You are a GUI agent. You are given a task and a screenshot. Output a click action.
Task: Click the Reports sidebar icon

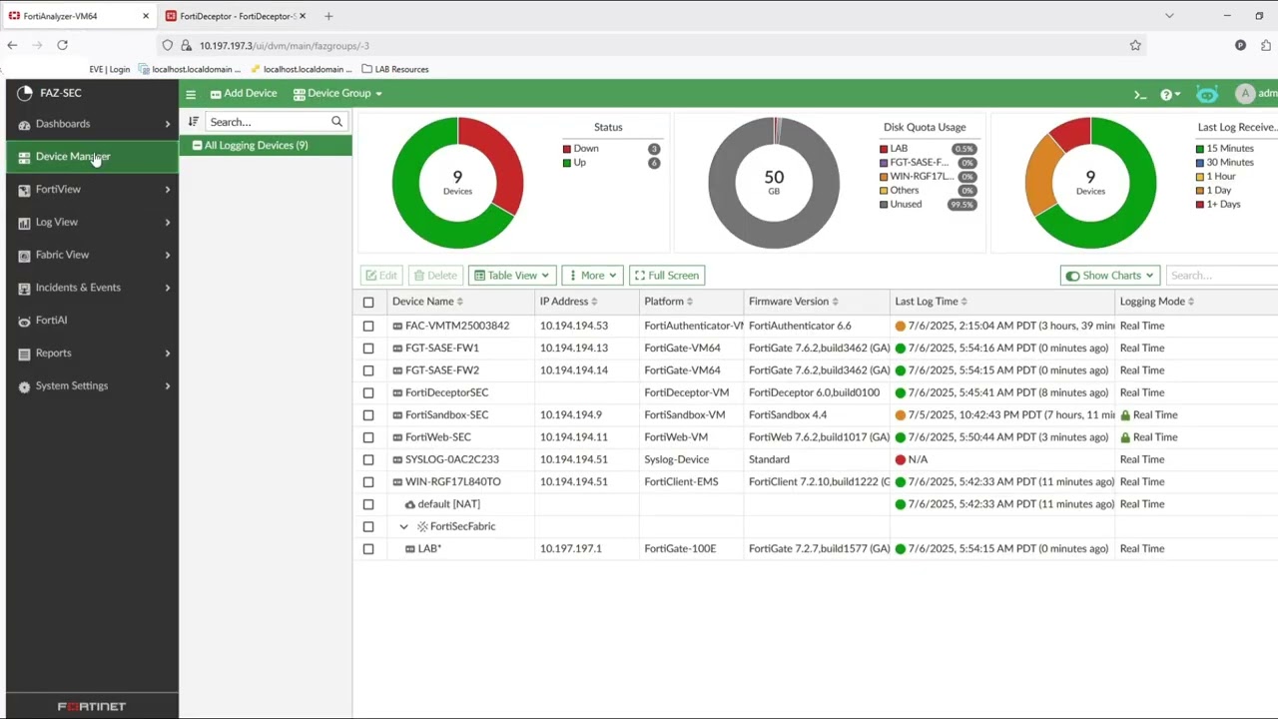[24, 354]
